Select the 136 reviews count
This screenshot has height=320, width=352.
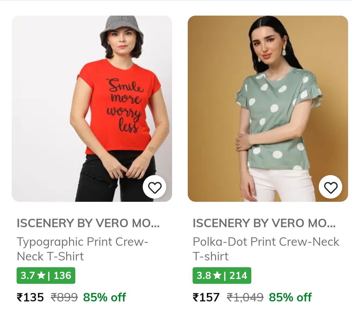coord(62,276)
